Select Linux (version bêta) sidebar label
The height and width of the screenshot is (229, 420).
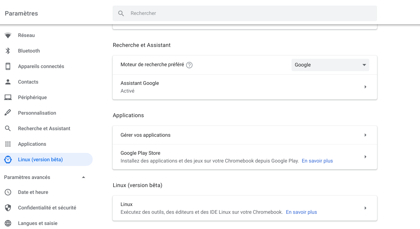click(x=40, y=160)
